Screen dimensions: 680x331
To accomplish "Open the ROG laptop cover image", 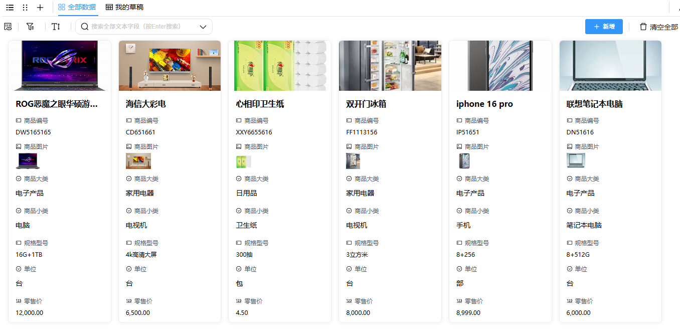I will (x=60, y=66).
